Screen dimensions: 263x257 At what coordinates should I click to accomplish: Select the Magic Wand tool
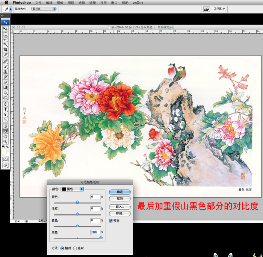tap(5, 44)
